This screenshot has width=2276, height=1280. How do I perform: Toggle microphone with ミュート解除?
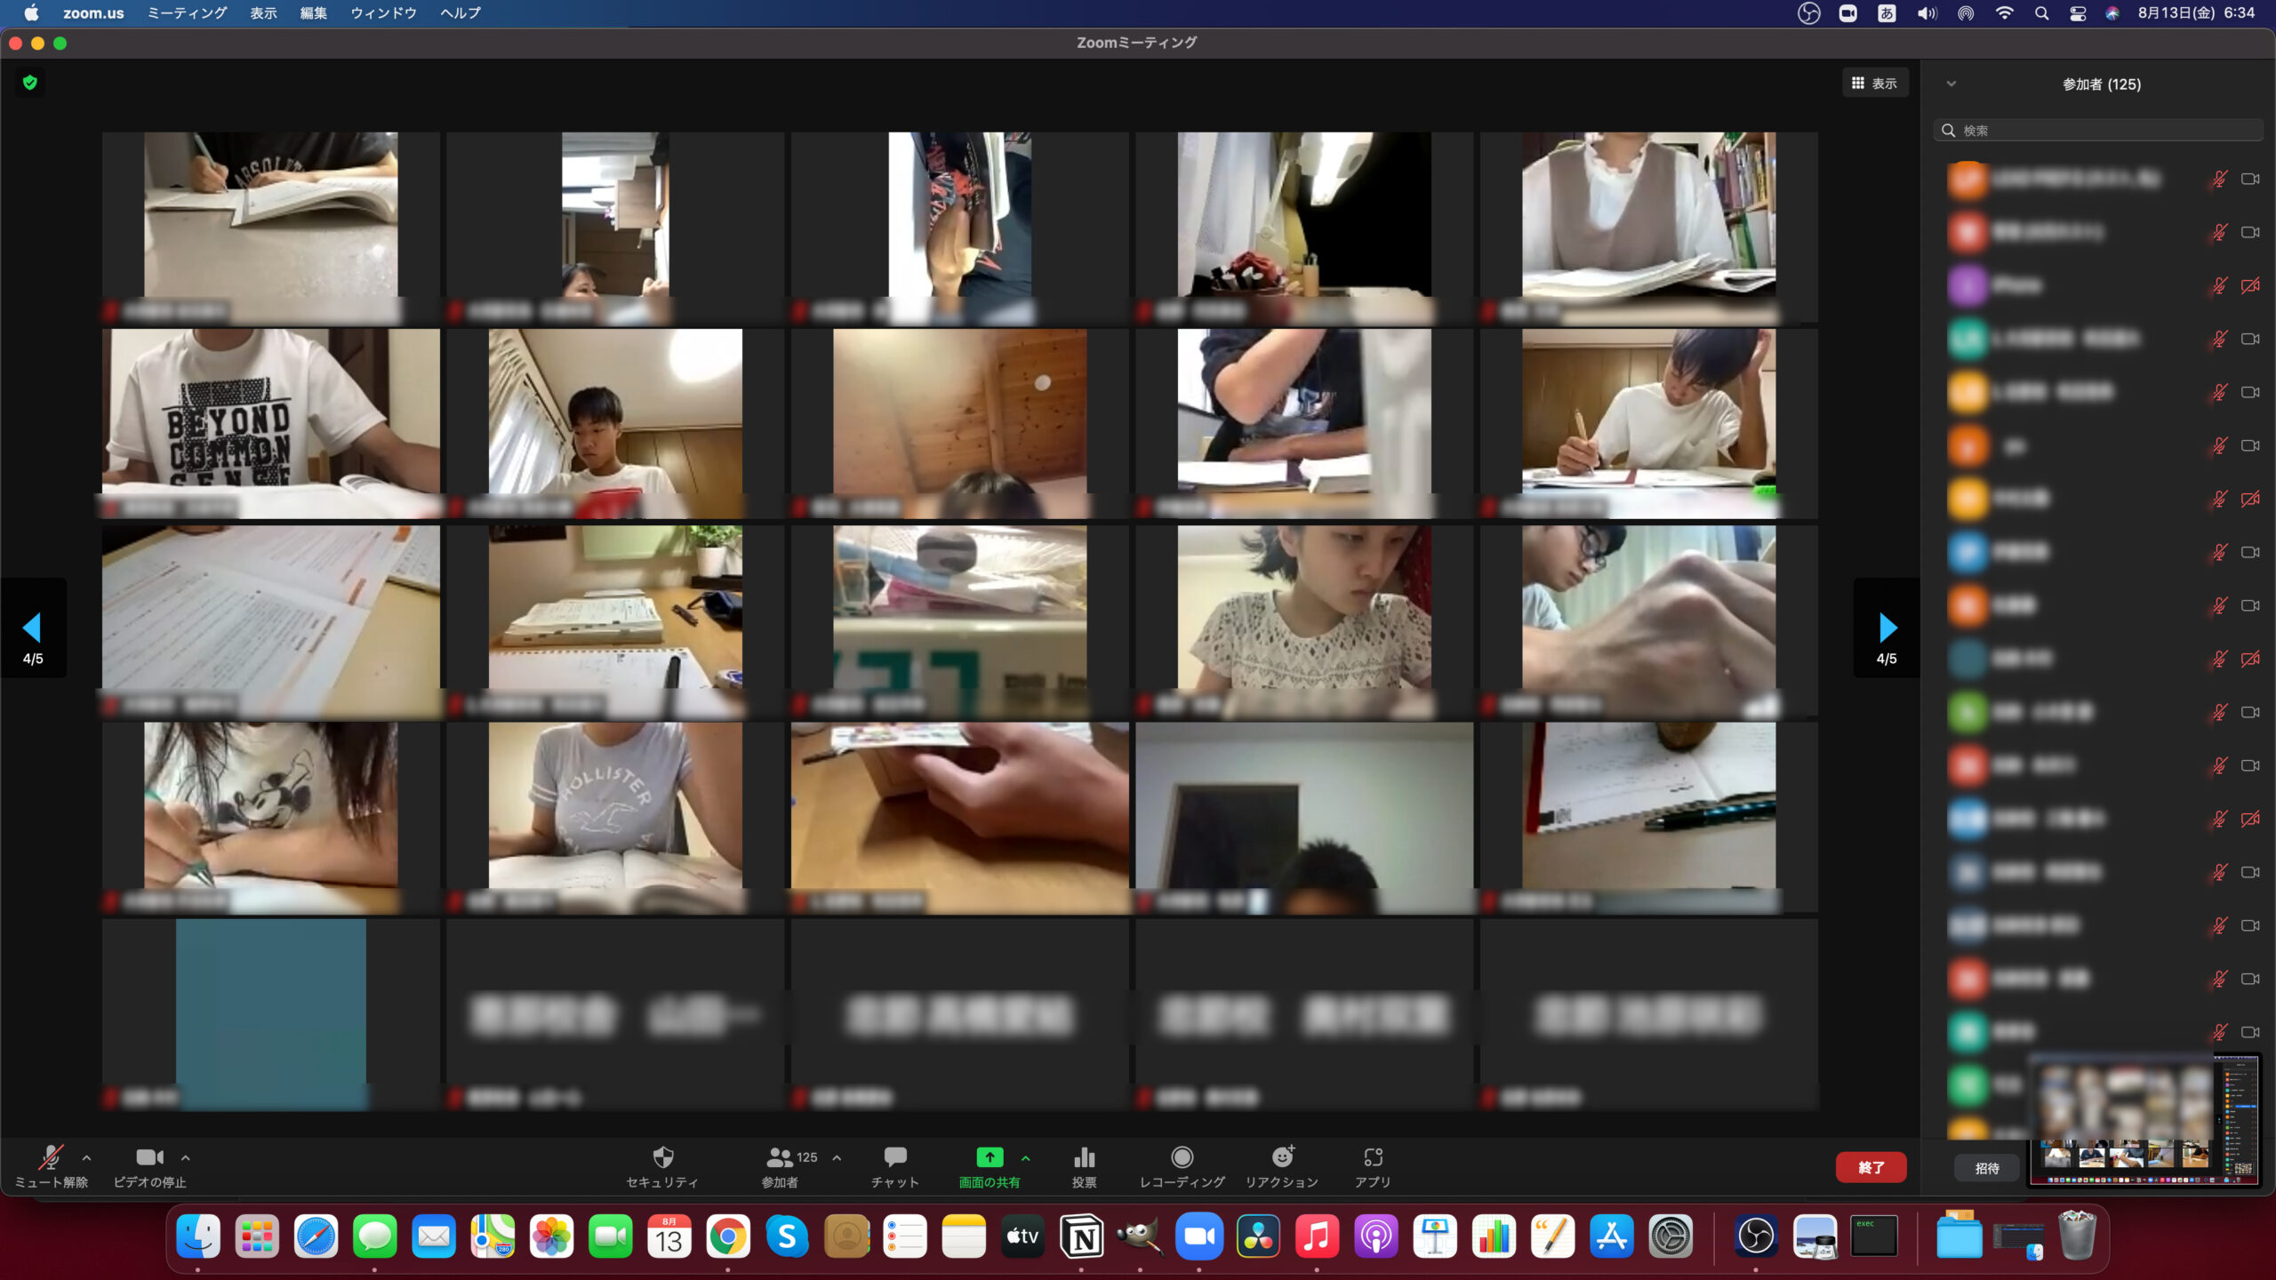(x=51, y=1157)
